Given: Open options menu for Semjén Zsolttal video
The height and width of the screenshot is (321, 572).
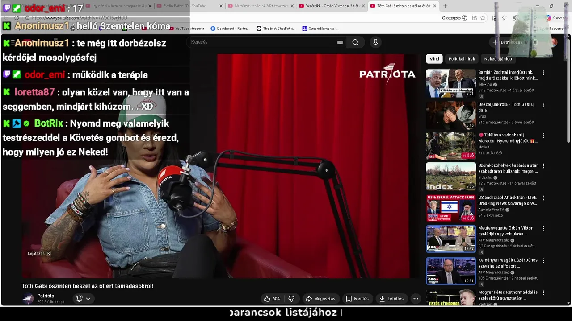Looking at the screenshot, I should click(x=543, y=73).
